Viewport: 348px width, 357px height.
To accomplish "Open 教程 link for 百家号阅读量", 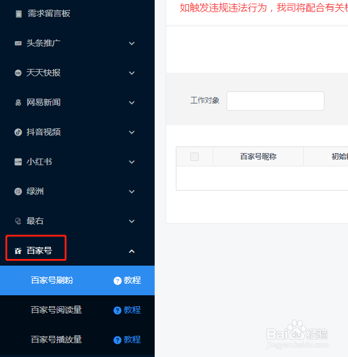I will (132, 310).
